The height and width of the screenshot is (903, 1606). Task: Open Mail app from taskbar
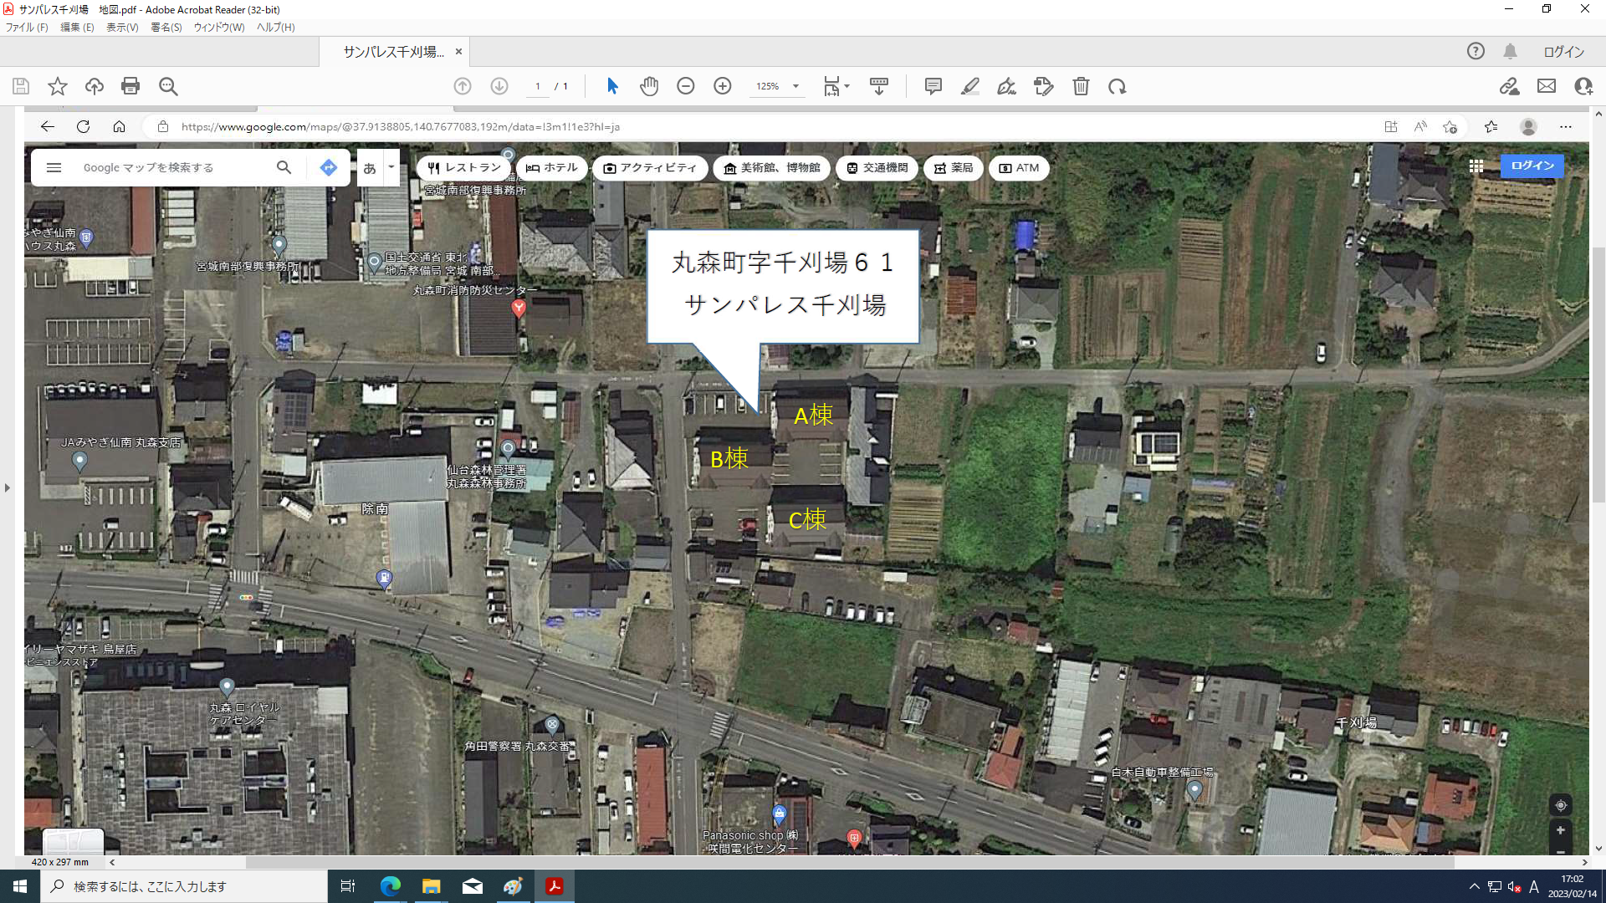coord(473,886)
